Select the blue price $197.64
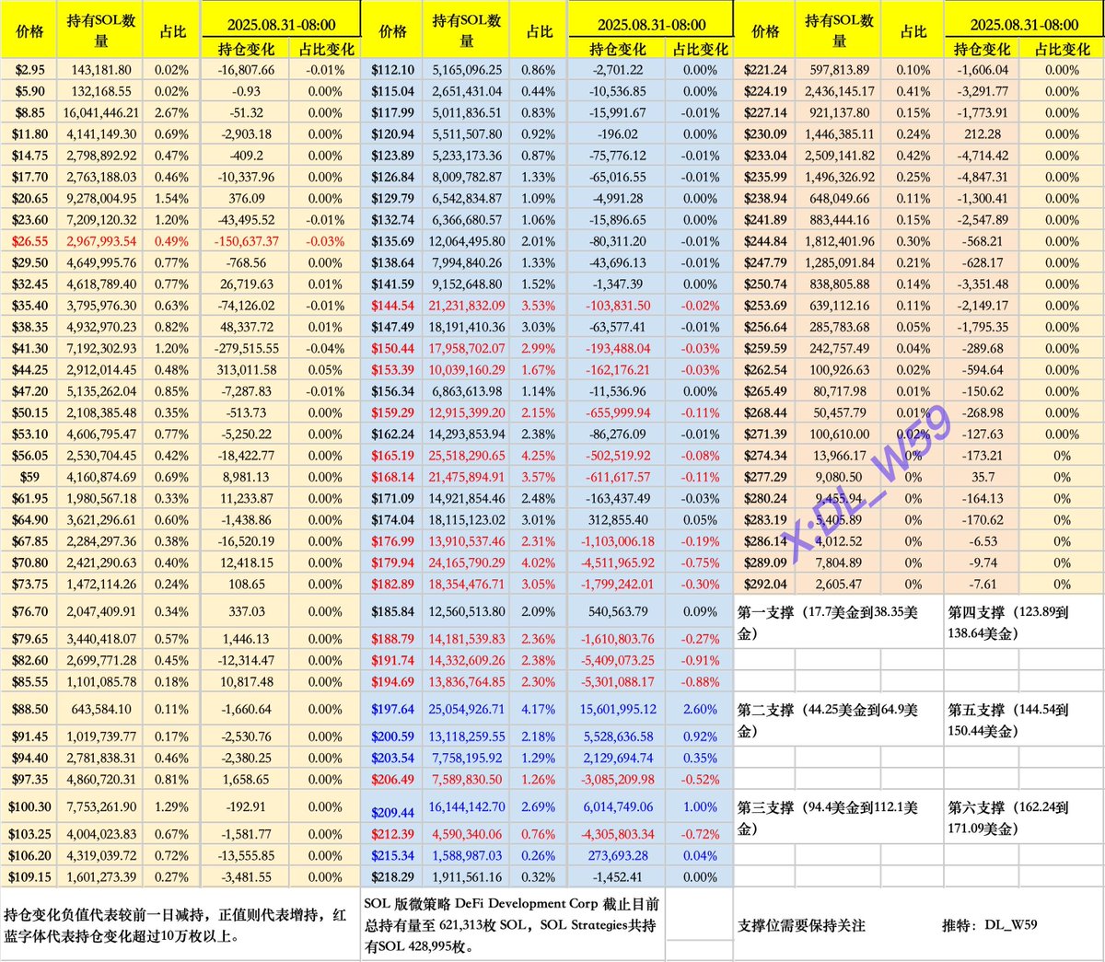Viewport: 1105px width, 962px height. tap(392, 709)
